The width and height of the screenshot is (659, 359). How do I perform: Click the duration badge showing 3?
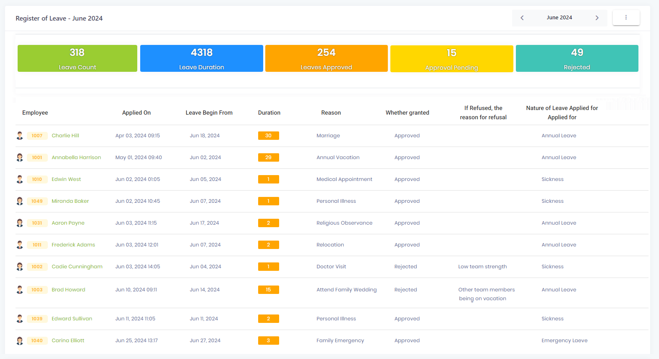tap(269, 341)
